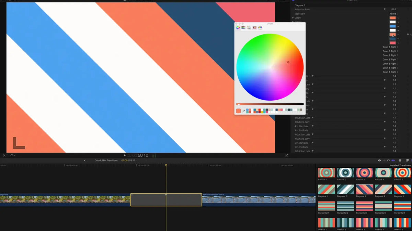The height and width of the screenshot is (231, 412).
Task: Click the crosshair icon beside the Color 5 row
Action: [408, 35]
